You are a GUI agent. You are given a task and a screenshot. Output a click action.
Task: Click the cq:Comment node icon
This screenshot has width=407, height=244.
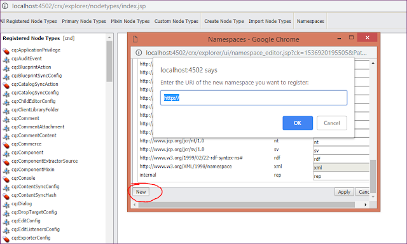pos(6,119)
